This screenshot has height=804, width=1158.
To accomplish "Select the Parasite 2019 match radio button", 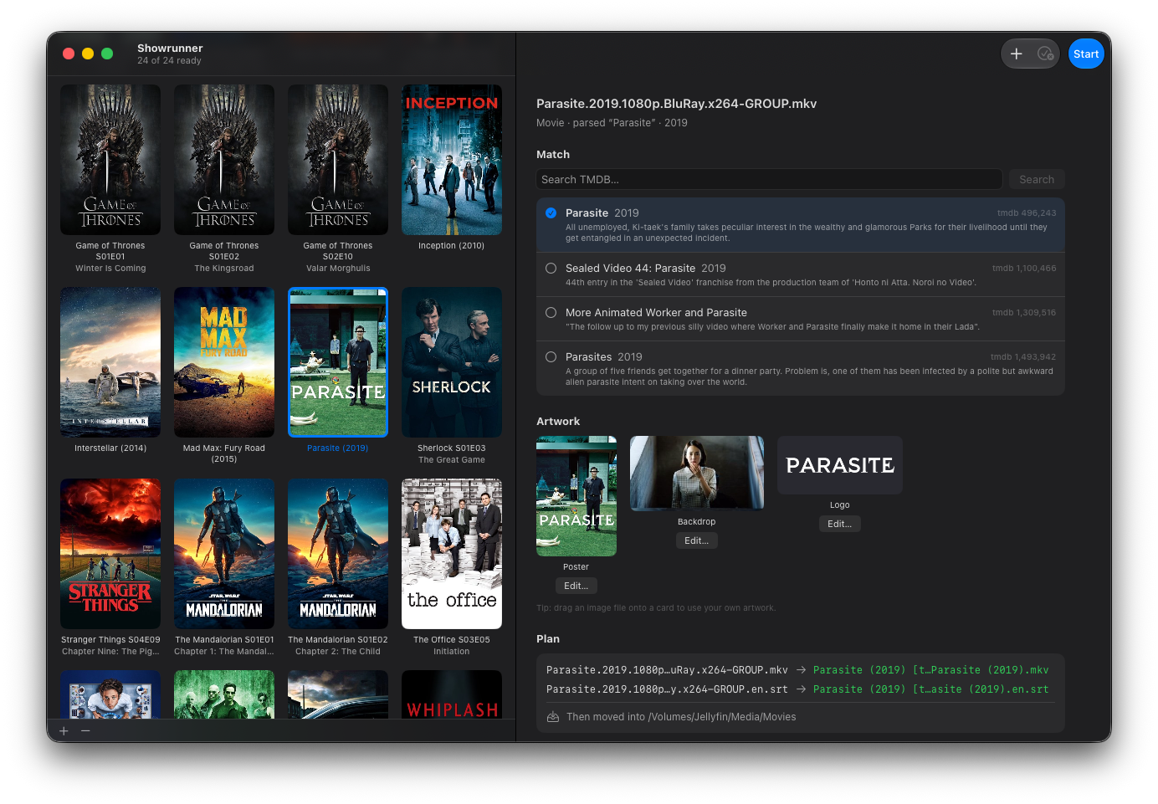I will click(551, 213).
